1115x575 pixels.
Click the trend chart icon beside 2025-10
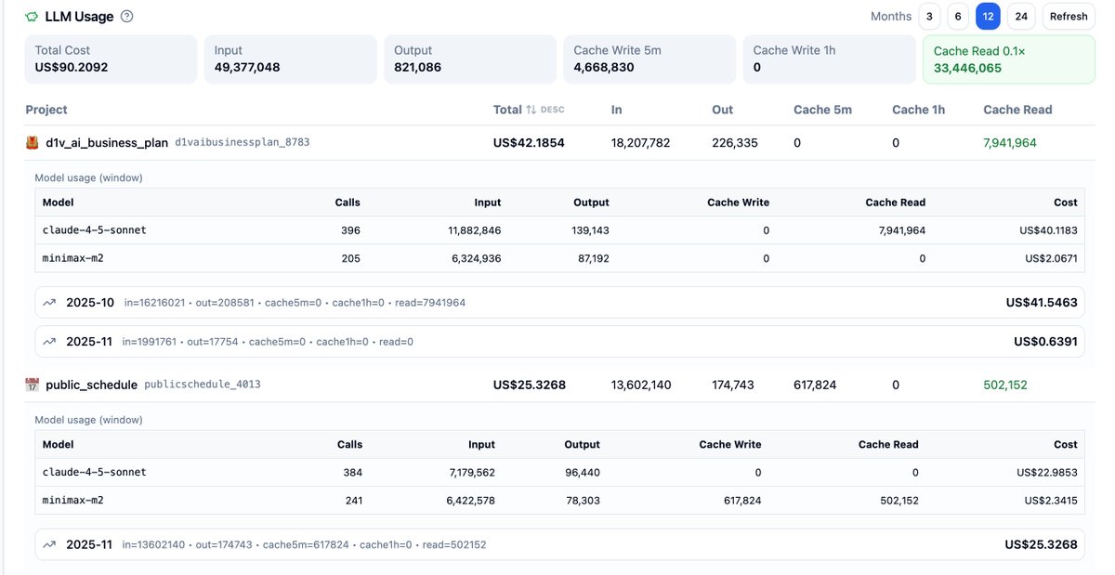(x=49, y=302)
